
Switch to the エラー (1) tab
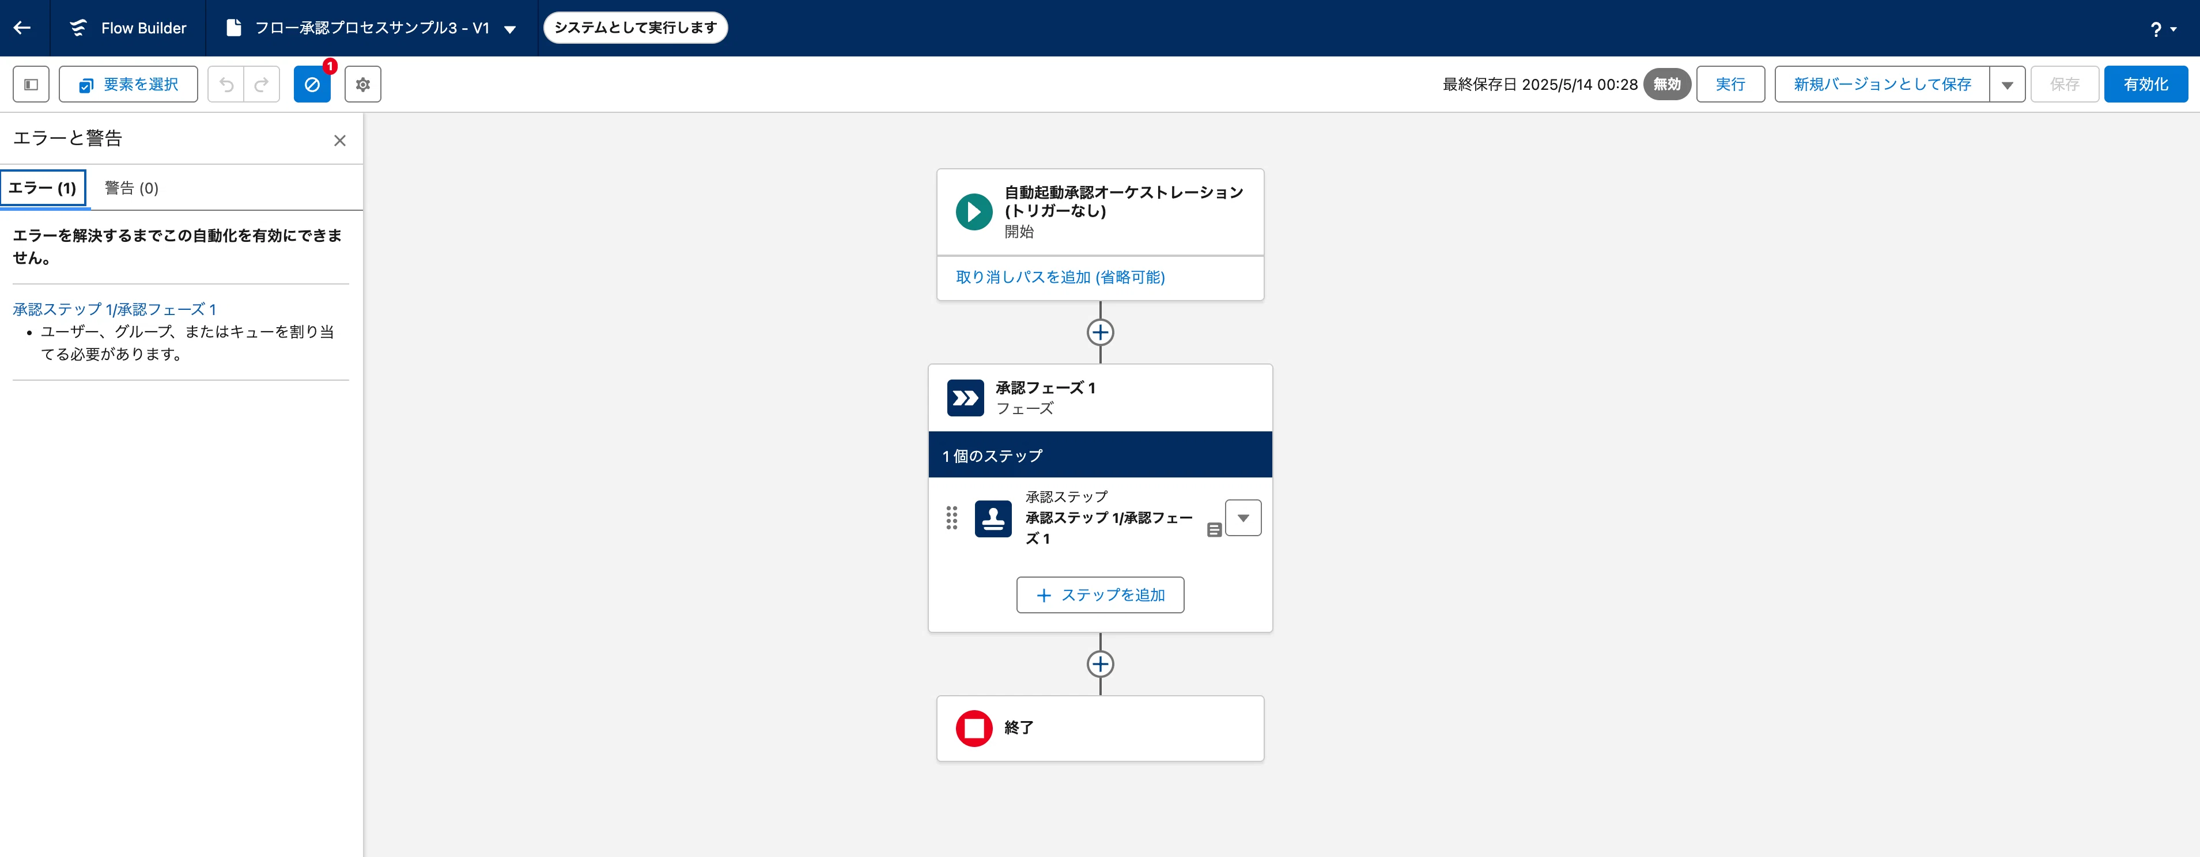pos(43,188)
